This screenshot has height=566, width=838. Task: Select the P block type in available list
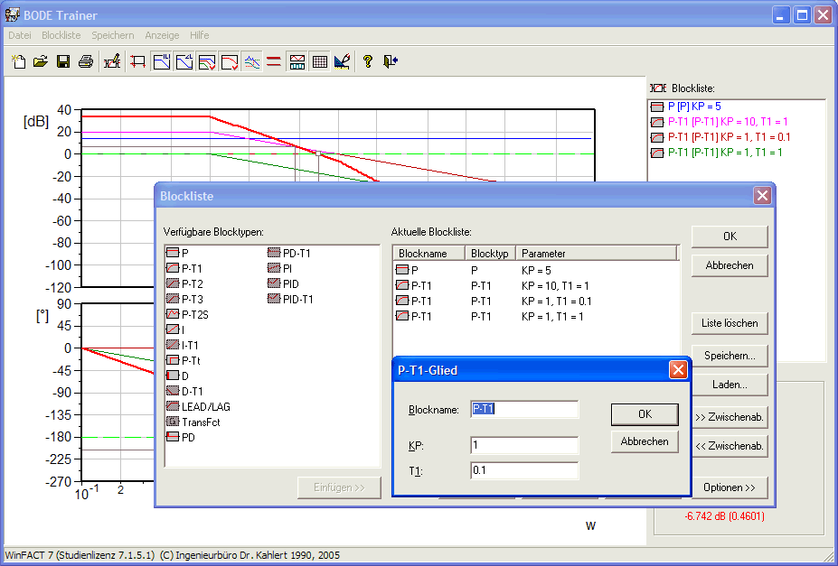177,253
